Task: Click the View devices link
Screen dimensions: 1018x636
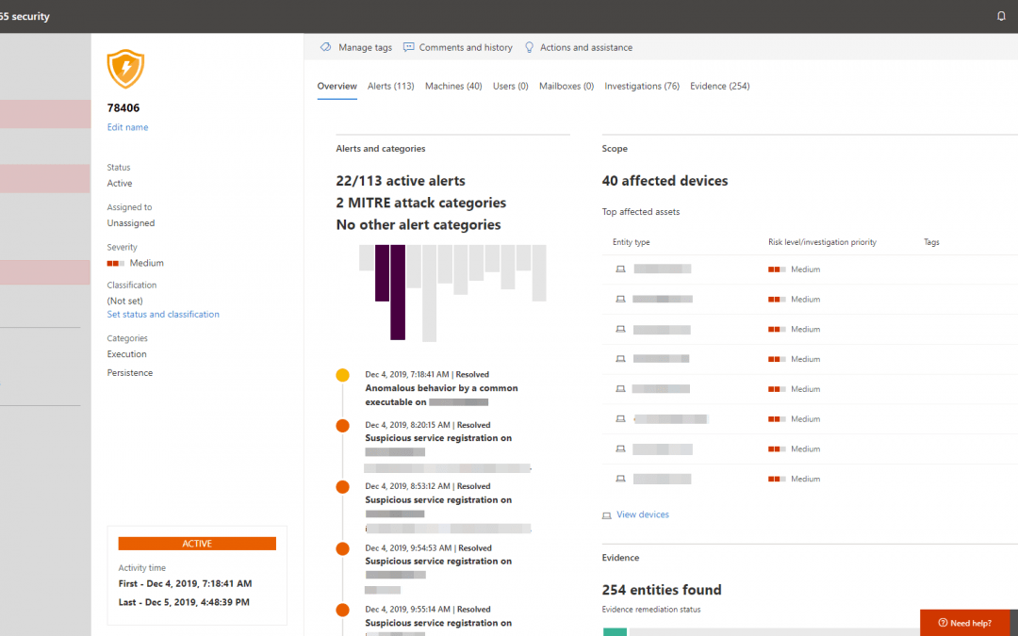Action: 641,514
